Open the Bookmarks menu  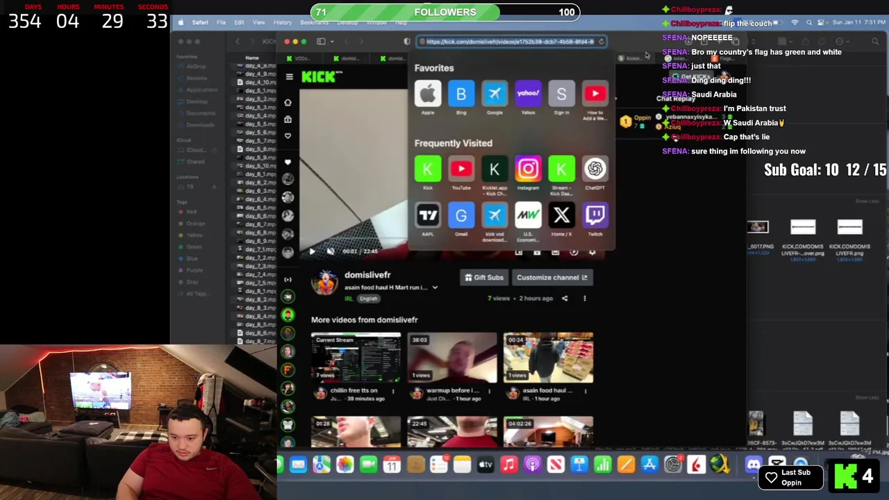[314, 23]
